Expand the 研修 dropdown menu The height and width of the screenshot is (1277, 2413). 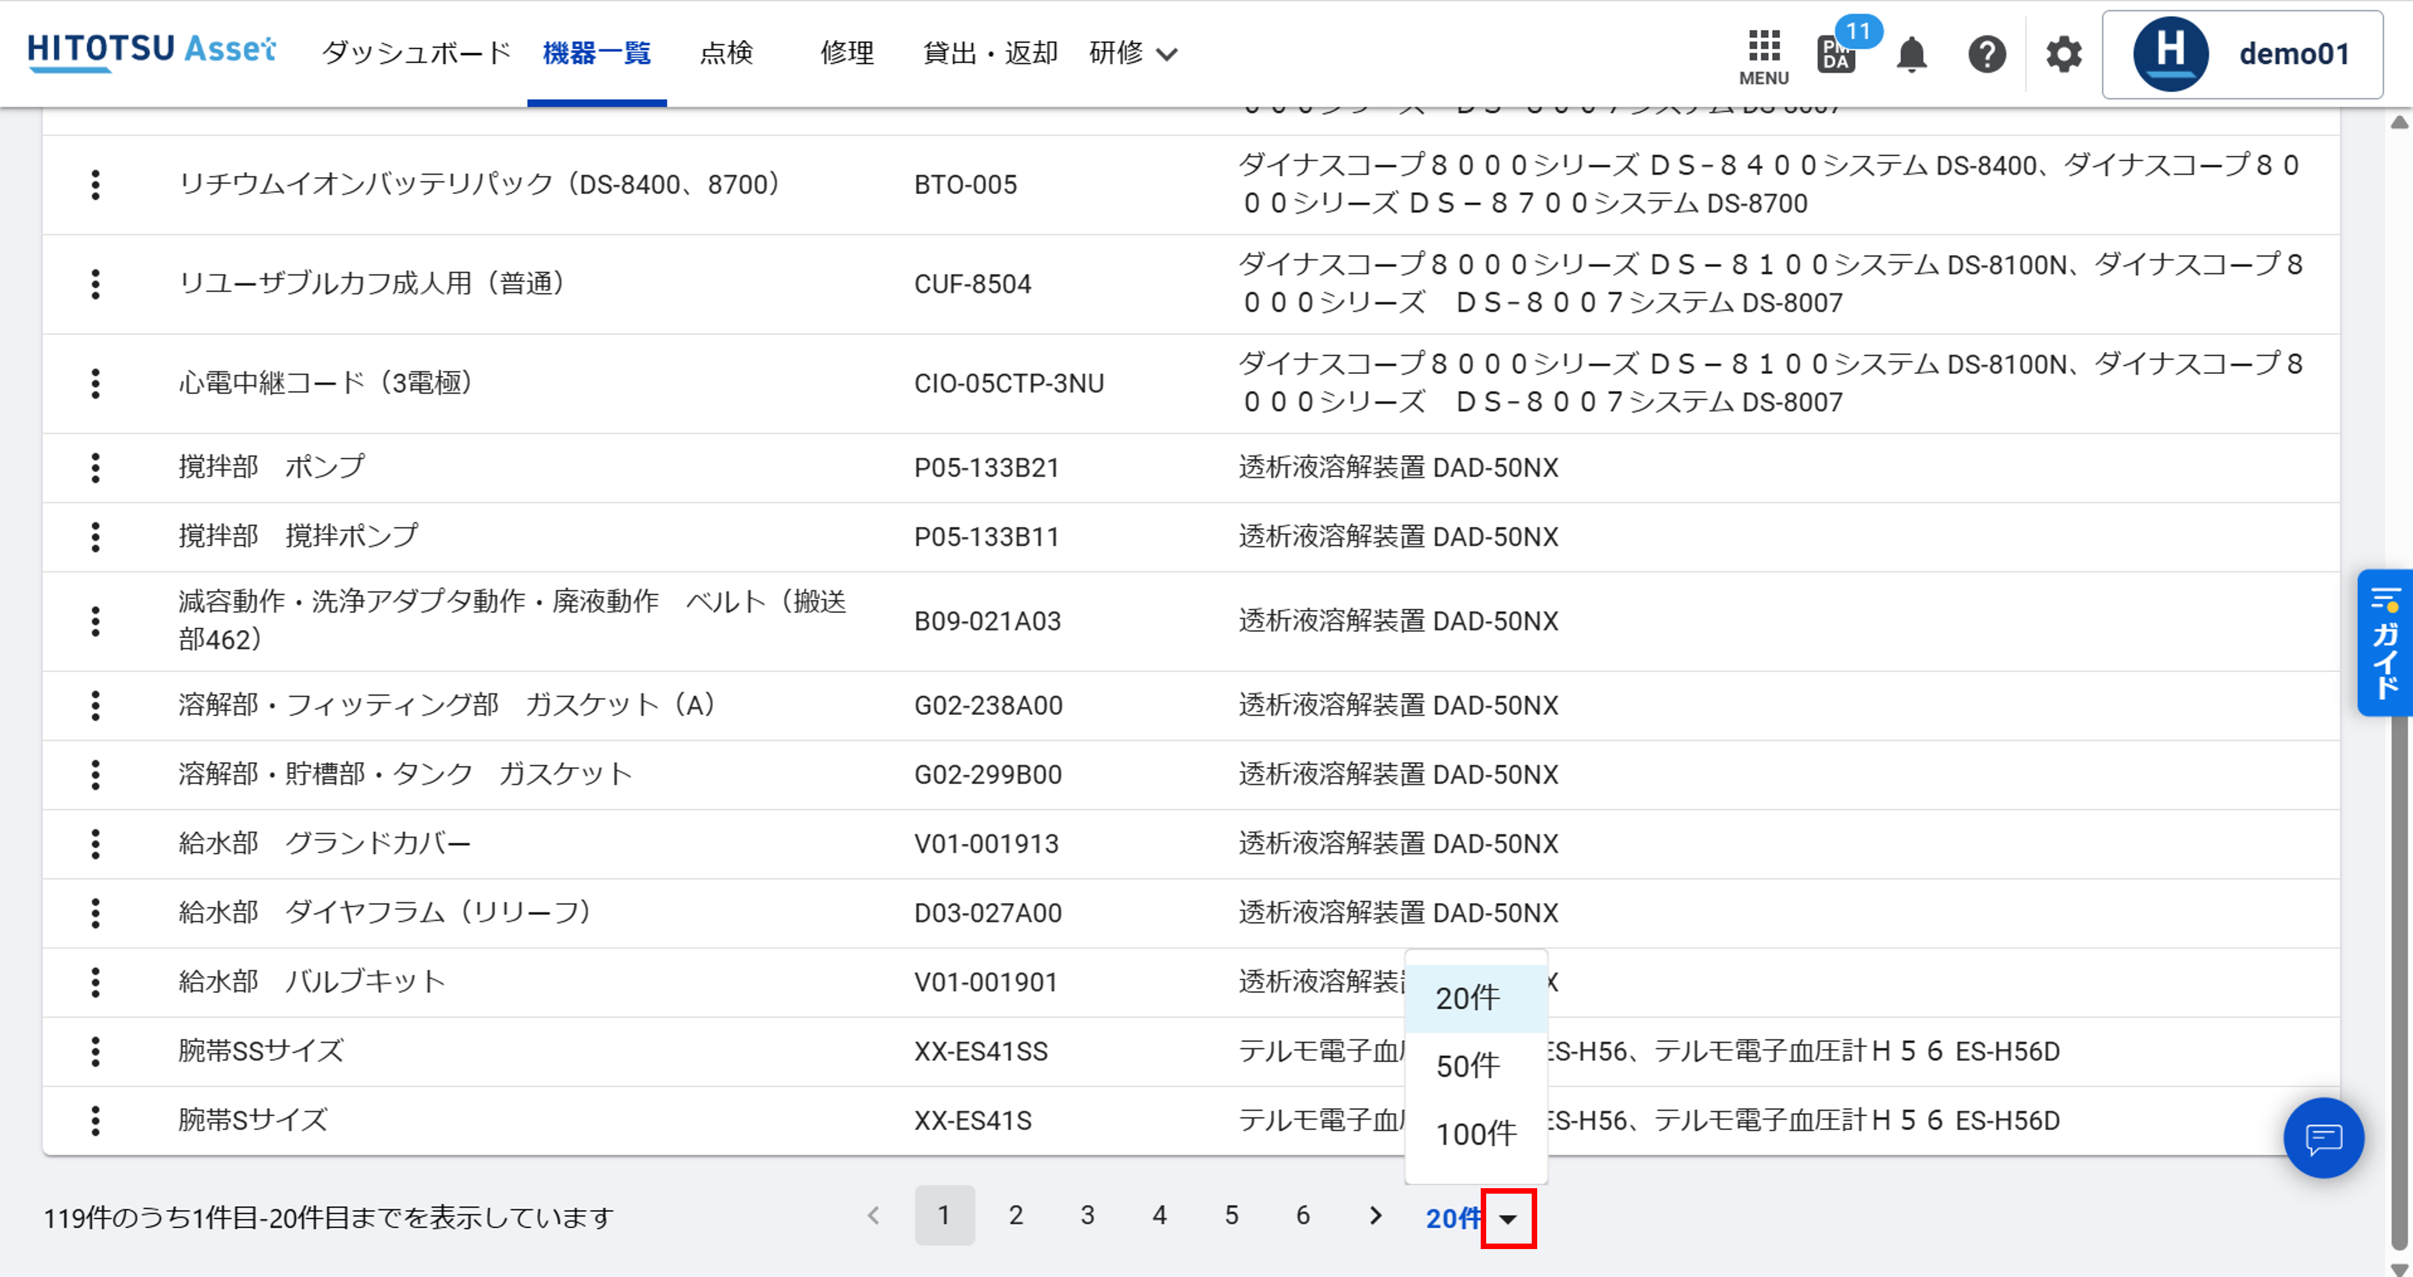(x=1132, y=53)
